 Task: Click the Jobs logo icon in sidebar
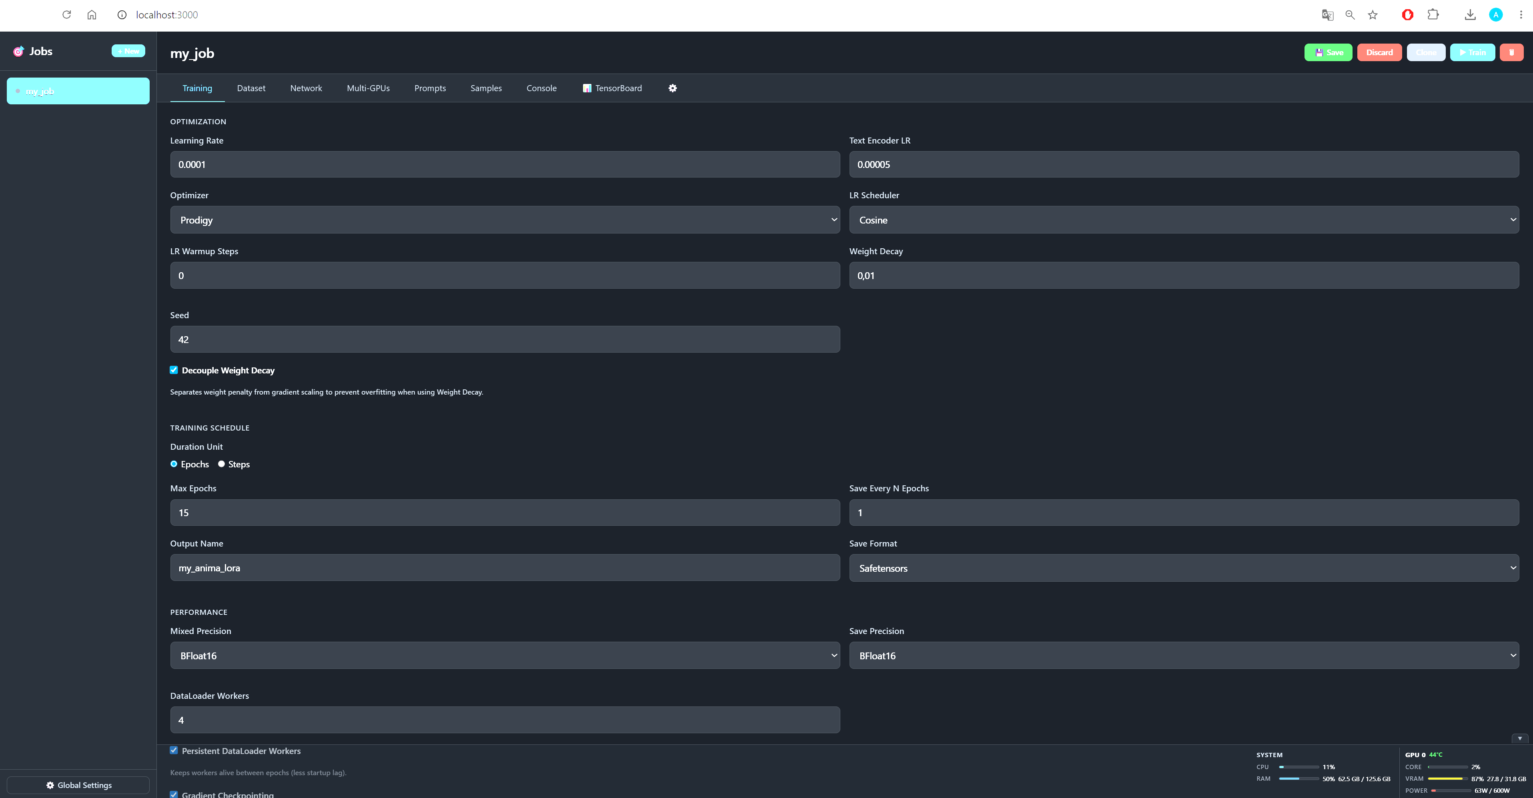(x=18, y=51)
